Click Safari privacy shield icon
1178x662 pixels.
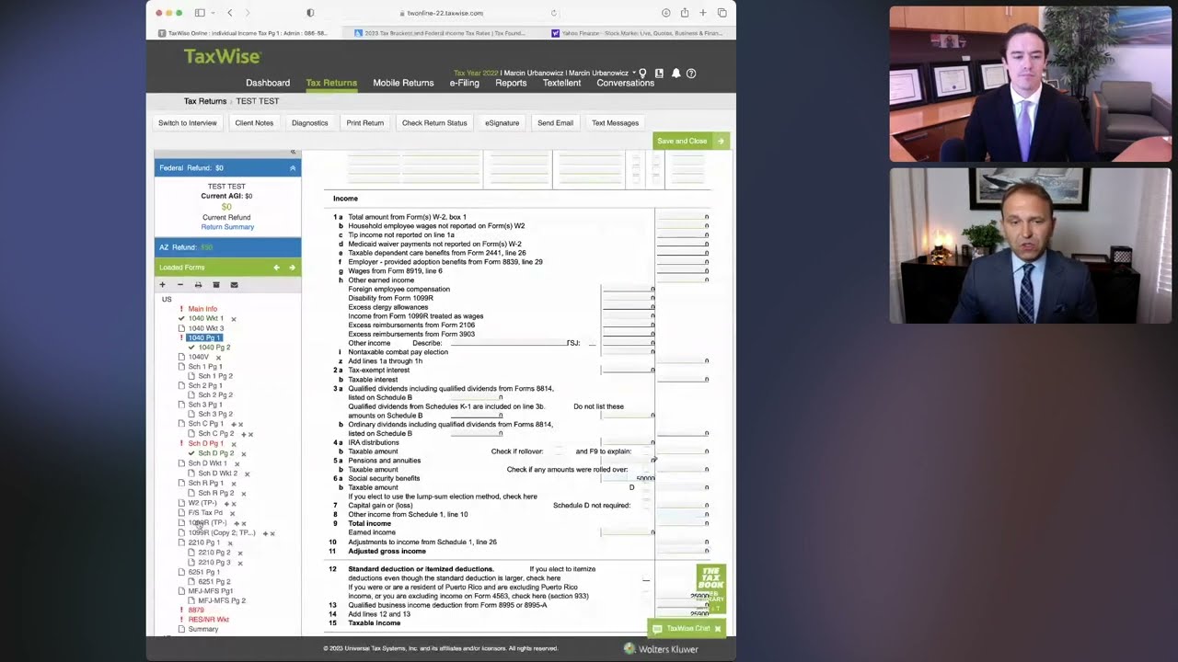click(310, 13)
